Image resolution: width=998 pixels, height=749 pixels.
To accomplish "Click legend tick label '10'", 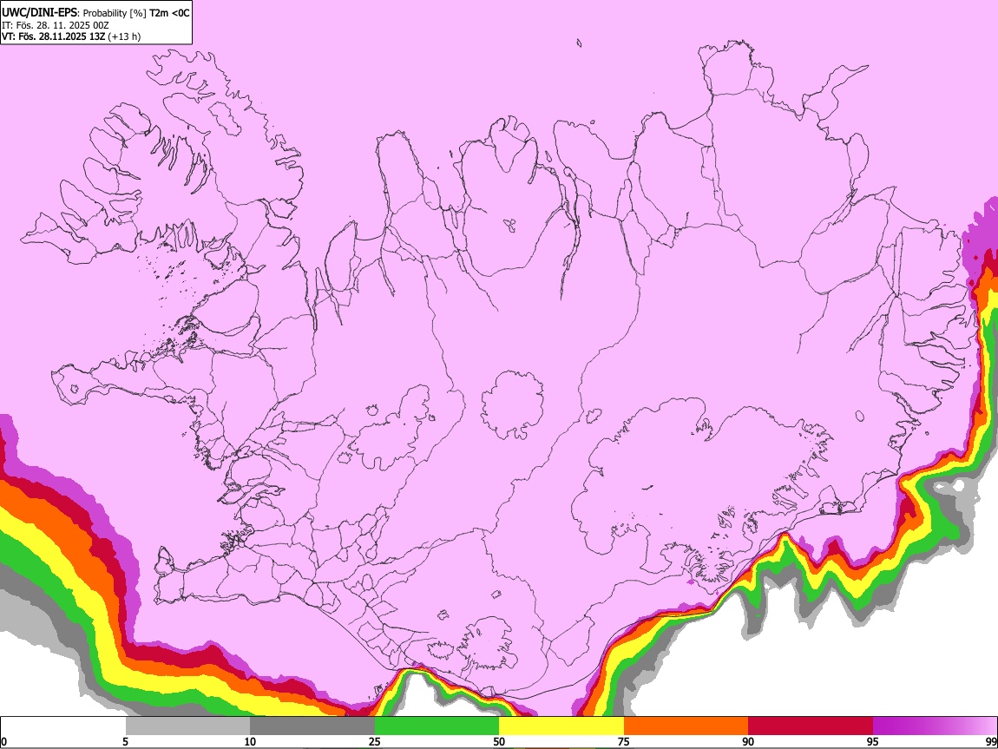I will tap(250, 741).
